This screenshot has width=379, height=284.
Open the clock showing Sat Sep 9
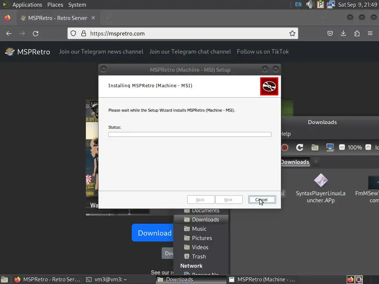[358, 4]
